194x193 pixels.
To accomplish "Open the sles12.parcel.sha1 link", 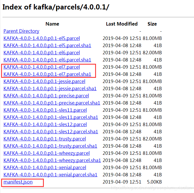I will coord(51,132).
